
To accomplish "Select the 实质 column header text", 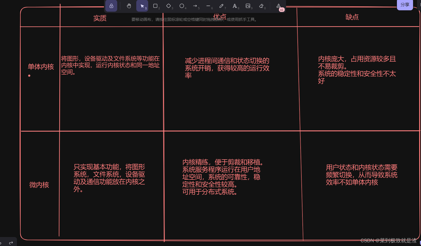I will [100, 18].
